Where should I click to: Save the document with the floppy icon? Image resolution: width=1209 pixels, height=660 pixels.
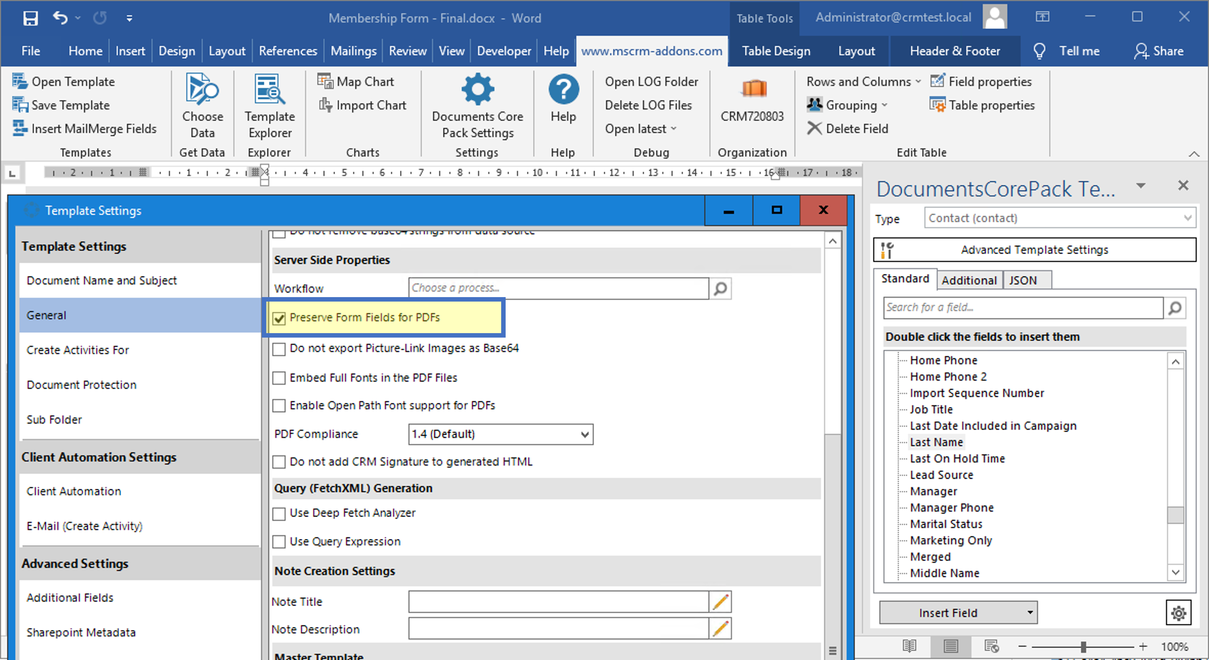click(30, 18)
